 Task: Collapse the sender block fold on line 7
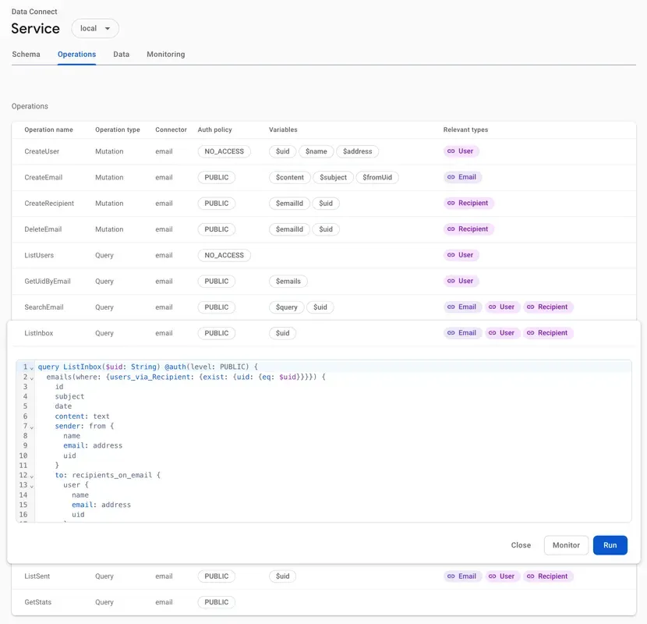32,427
